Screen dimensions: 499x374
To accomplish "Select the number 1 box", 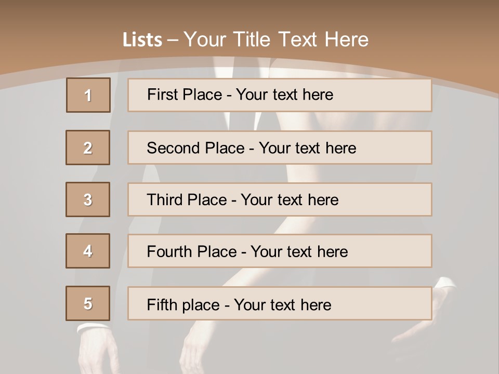I will [x=88, y=95].
